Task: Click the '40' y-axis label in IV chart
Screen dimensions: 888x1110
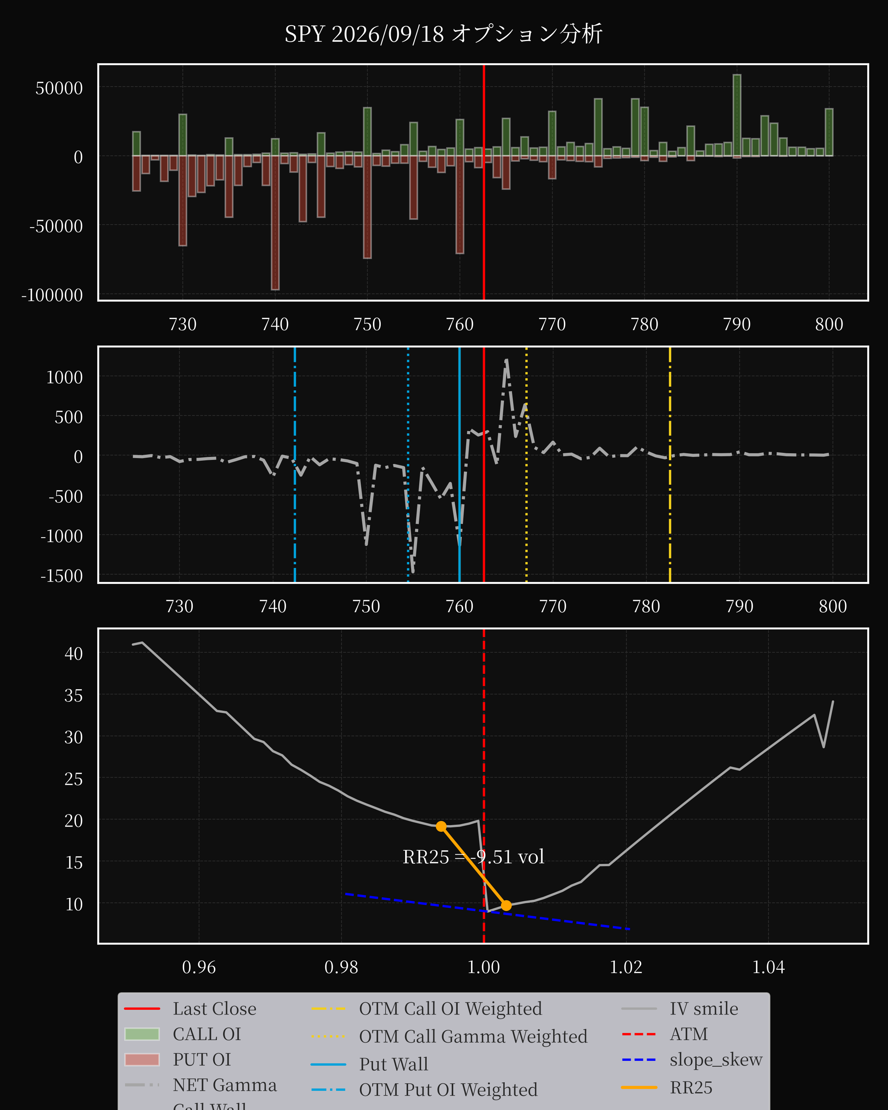Action: point(74,654)
